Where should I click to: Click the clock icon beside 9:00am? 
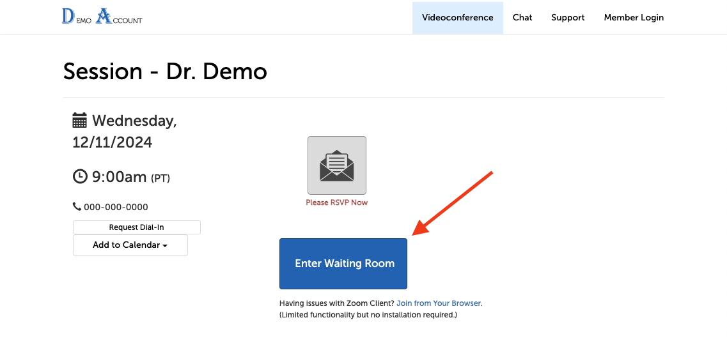tap(80, 177)
